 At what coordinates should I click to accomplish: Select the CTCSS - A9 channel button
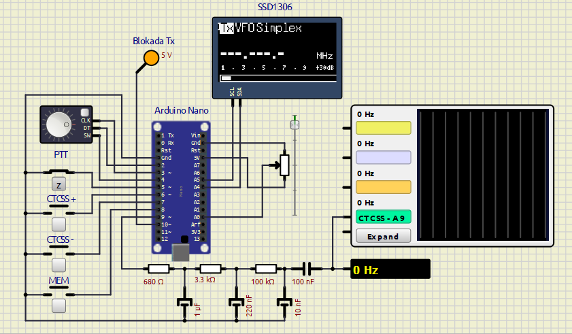[x=384, y=218]
